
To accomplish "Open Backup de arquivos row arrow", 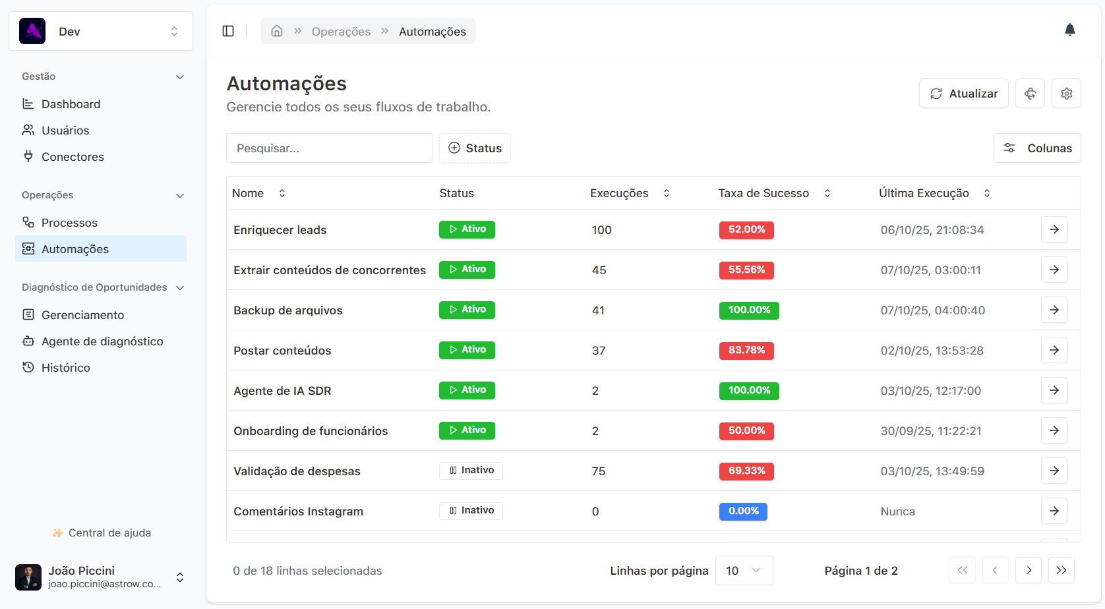I will (1054, 310).
